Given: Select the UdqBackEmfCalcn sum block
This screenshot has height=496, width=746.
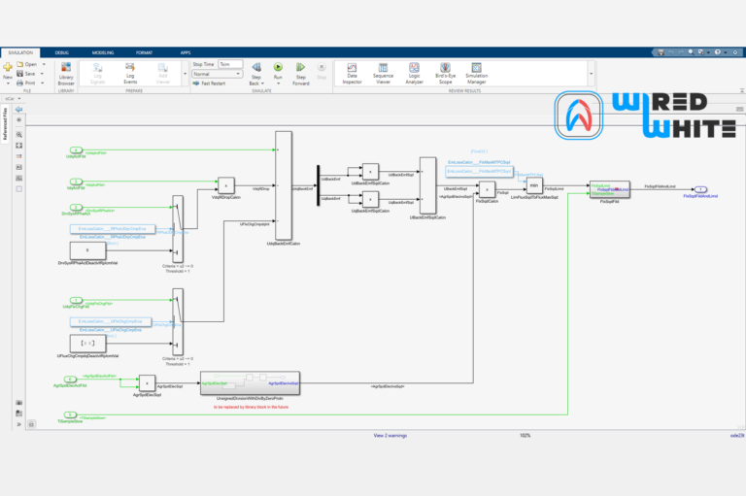Looking at the screenshot, I should [x=284, y=186].
